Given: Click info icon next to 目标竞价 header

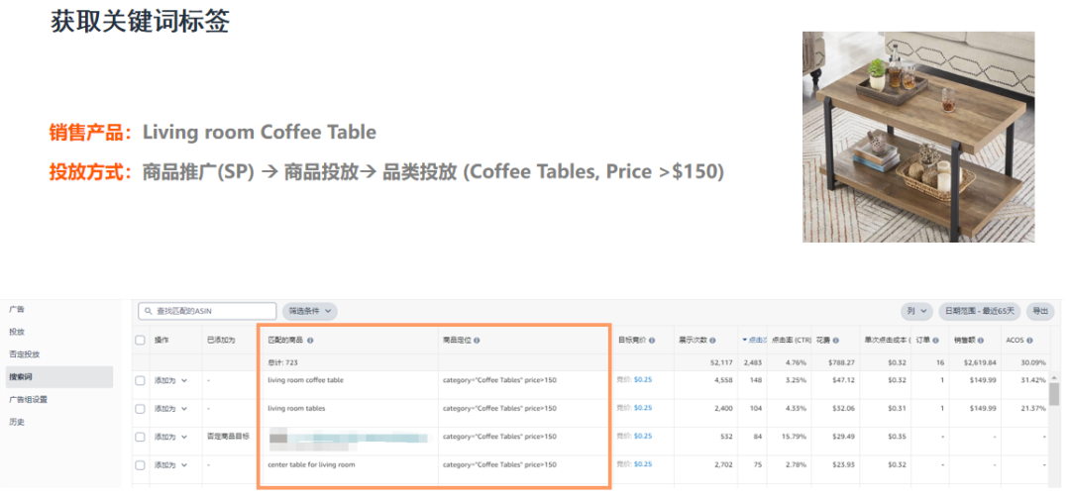Looking at the screenshot, I should 652,340.
